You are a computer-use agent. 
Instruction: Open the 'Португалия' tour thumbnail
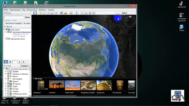[73, 85]
